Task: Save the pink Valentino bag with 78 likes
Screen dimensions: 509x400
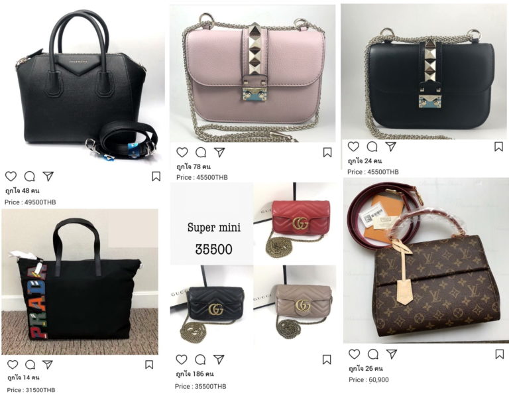Action: point(327,153)
